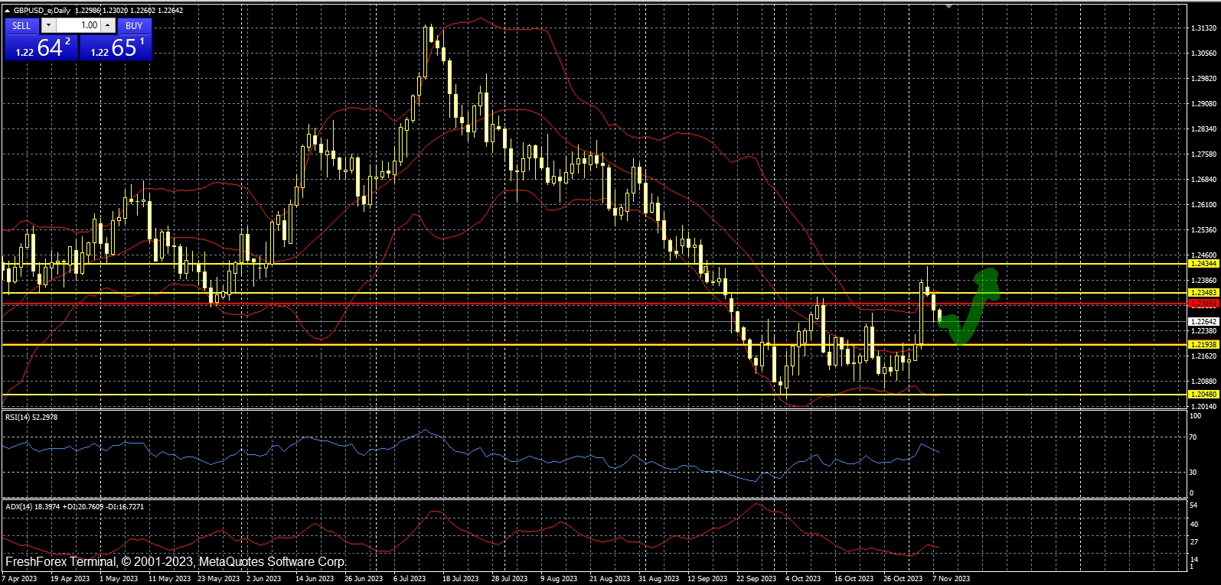The image size is (1221, 585).
Task: Increase trade volume with the up arrow
Action: click(108, 25)
